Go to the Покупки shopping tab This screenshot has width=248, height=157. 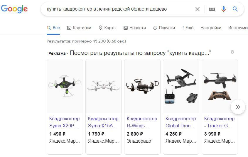coord(164,28)
